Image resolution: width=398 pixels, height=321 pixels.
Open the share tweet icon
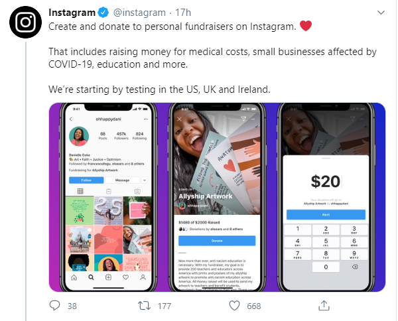tap(324, 306)
